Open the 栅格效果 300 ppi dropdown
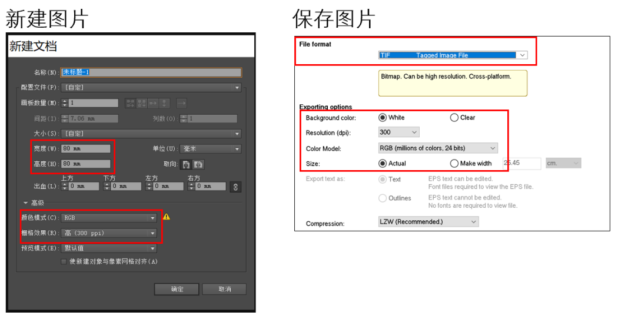This screenshot has height=322, width=618. (x=152, y=233)
